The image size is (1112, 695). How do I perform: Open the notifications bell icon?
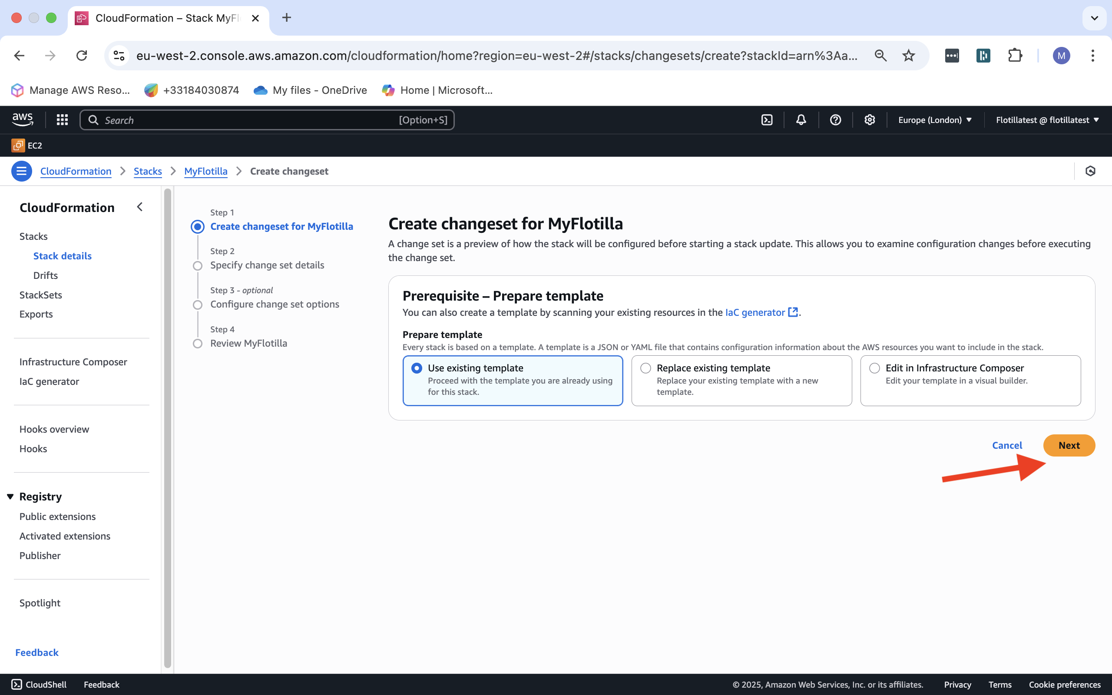coord(801,120)
